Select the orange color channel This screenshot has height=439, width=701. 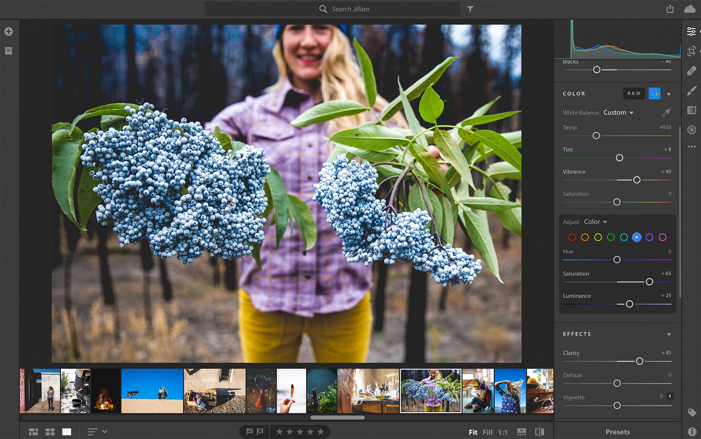[x=585, y=237]
